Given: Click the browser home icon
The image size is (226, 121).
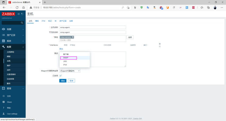Looking at the screenshot, I should 23,8.
